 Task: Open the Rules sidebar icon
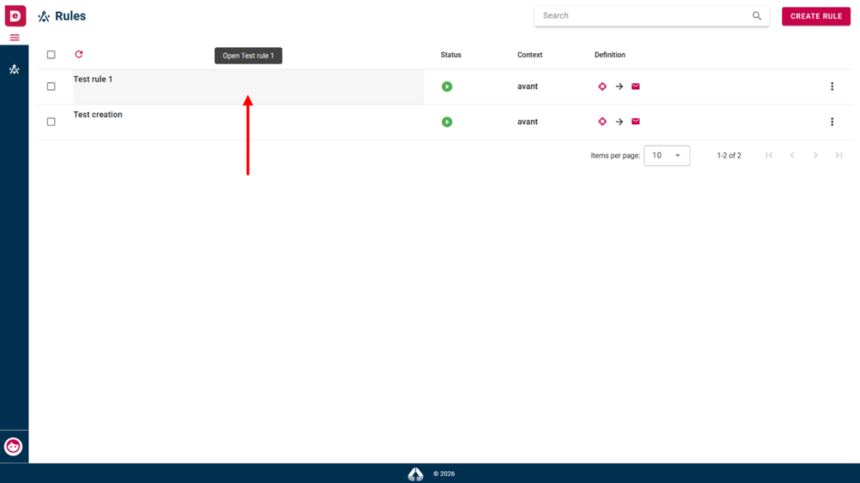[15, 69]
